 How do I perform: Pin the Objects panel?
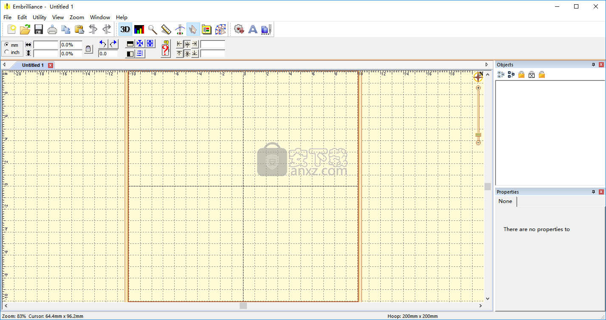coord(594,65)
